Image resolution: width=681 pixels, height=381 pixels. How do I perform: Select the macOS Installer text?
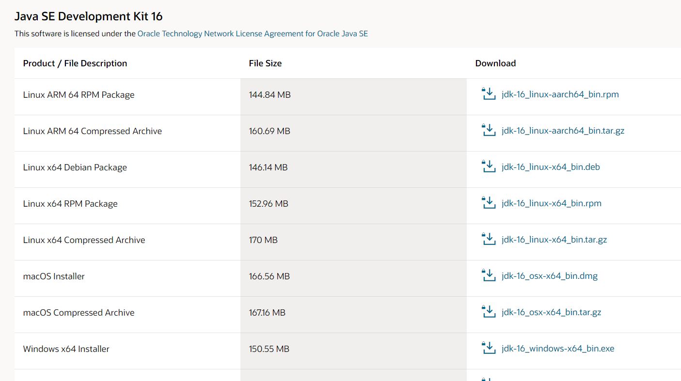[54, 276]
